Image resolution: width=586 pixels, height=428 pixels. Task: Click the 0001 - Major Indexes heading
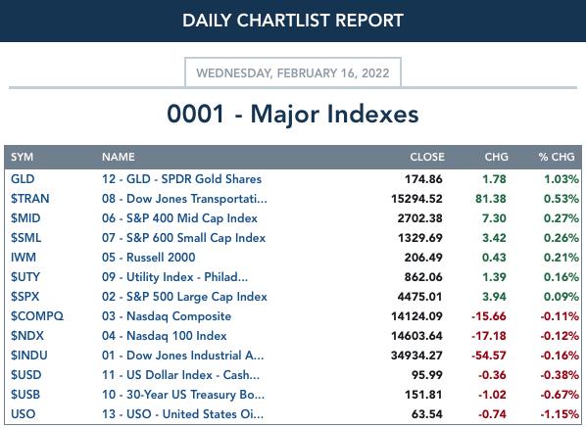(293, 114)
